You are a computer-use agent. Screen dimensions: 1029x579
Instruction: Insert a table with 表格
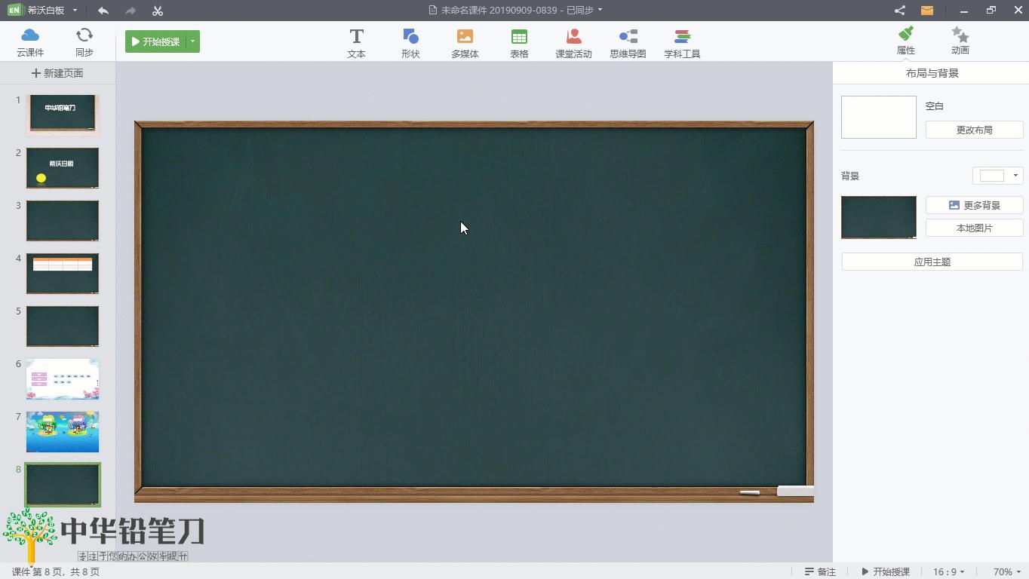tap(519, 43)
